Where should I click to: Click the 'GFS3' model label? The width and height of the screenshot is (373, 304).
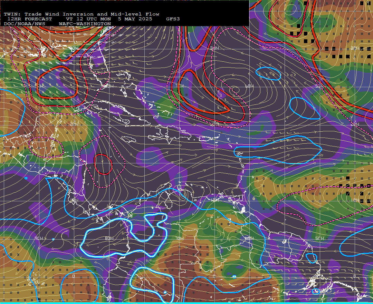tap(173, 19)
